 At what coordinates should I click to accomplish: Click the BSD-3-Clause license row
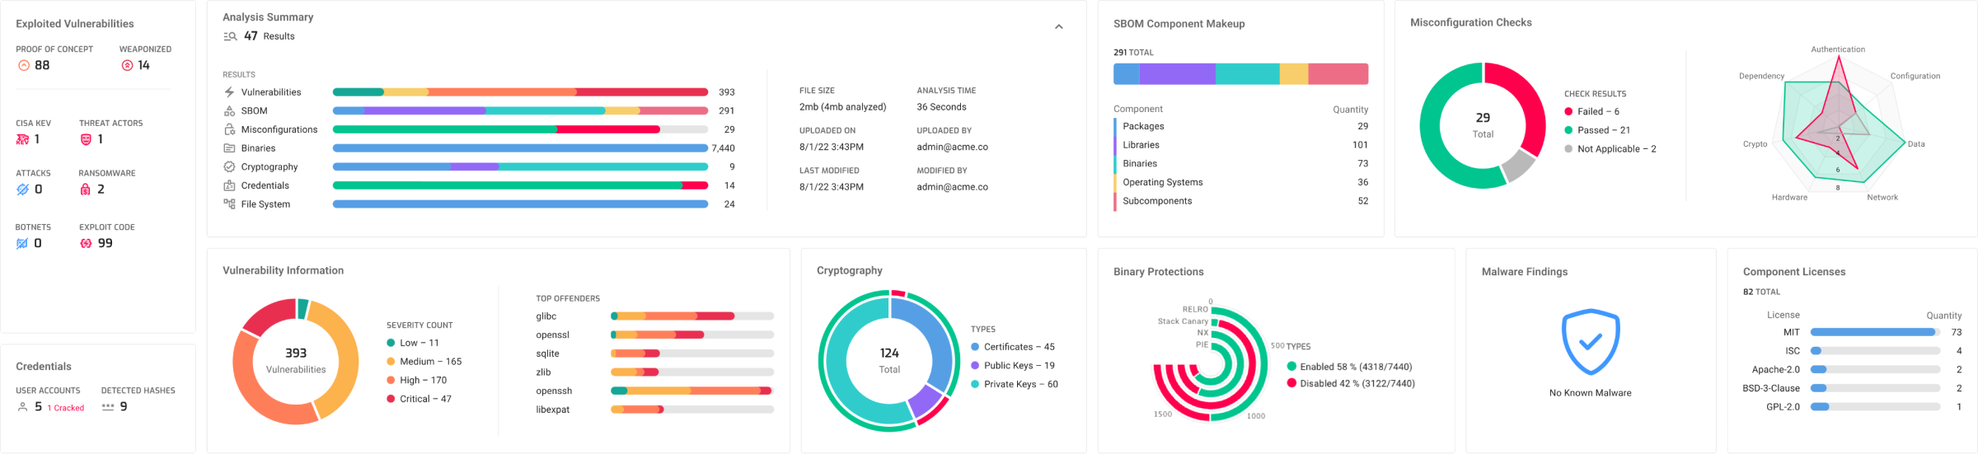[x=1853, y=388]
